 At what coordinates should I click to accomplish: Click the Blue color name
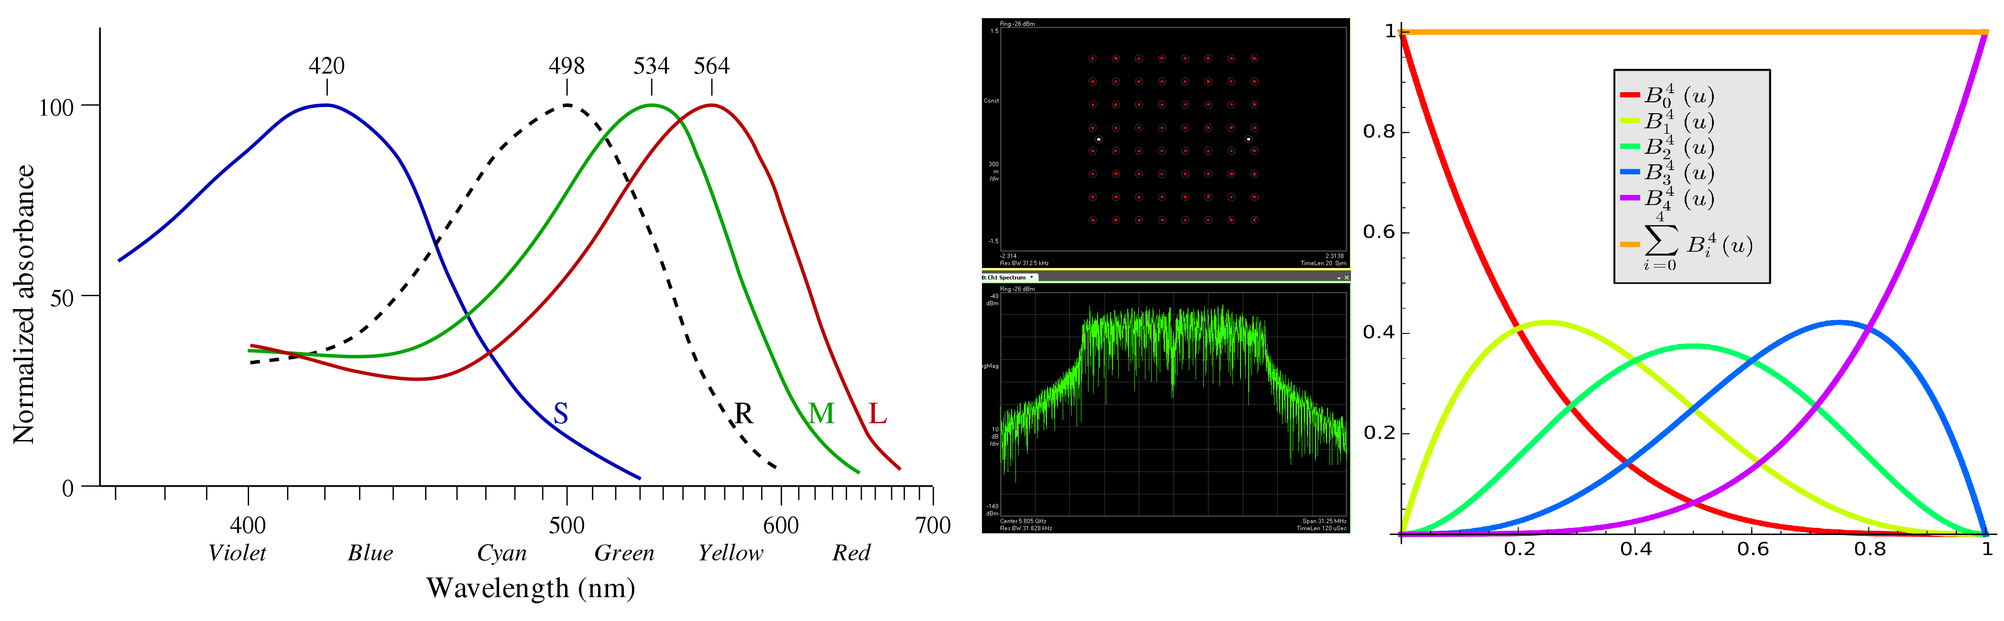(370, 553)
